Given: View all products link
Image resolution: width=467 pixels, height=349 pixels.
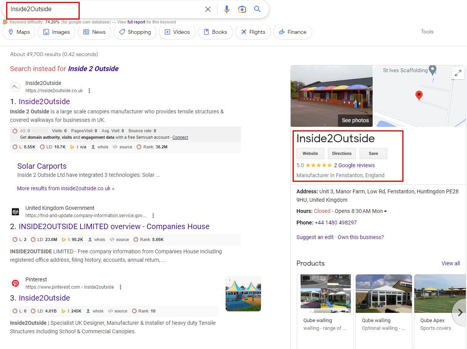Looking at the screenshot, I should coord(451,263).
